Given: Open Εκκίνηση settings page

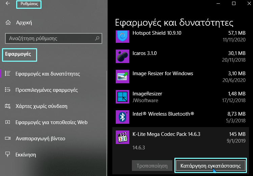Looking at the screenshot, I should tap(26, 155).
